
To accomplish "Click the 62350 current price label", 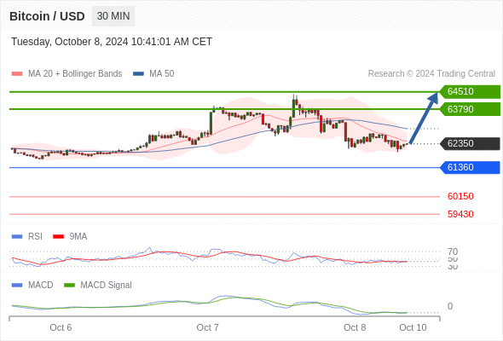I will (x=470, y=143).
